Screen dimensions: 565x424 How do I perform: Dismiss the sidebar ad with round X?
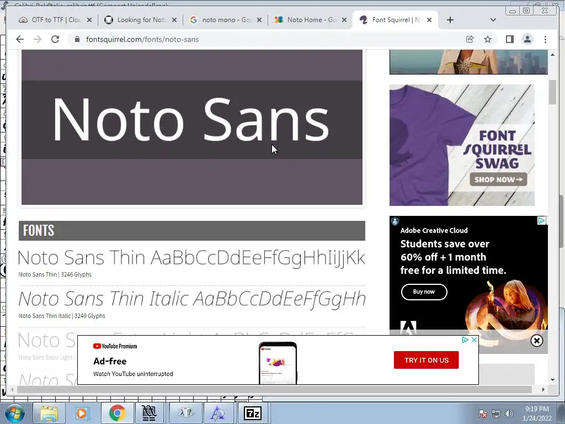(x=536, y=340)
